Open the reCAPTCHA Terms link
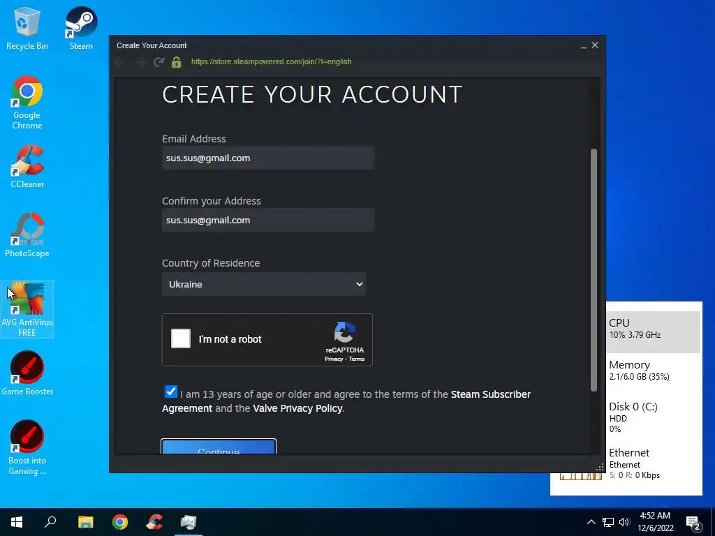The width and height of the screenshot is (715, 536). [357, 359]
